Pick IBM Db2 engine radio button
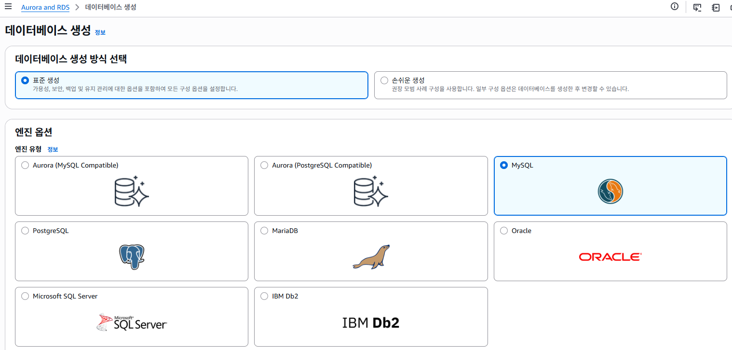The image size is (732, 350). (264, 296)
